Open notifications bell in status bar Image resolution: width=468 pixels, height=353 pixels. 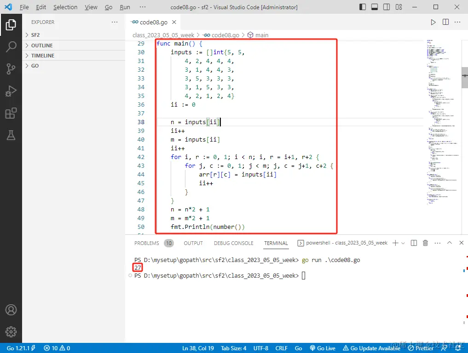click(x=458, y=348)
